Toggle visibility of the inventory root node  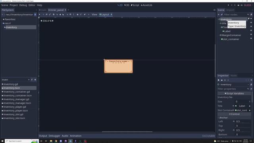click(251, 19)
